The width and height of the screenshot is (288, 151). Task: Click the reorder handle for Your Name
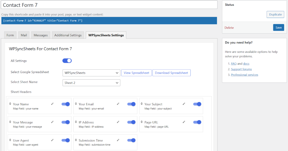(x=10, y=104)
